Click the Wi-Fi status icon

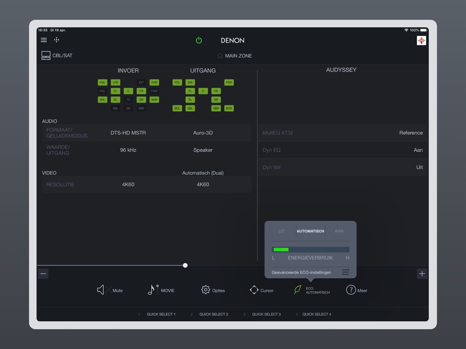(x=406, y=30)
